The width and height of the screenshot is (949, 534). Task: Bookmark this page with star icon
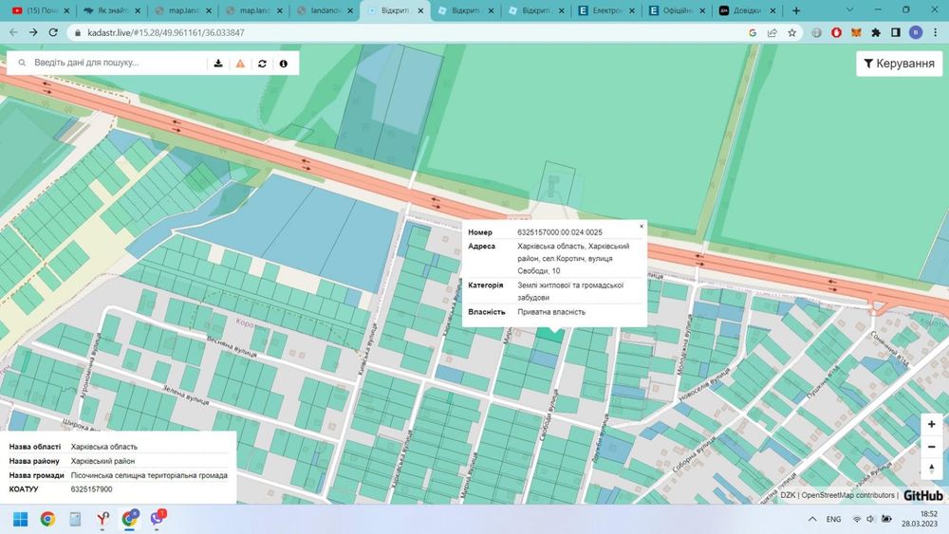(x=791, y=32)
